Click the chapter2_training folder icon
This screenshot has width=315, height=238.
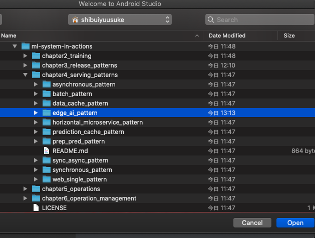pyautogui.click(x=36, y=55)
